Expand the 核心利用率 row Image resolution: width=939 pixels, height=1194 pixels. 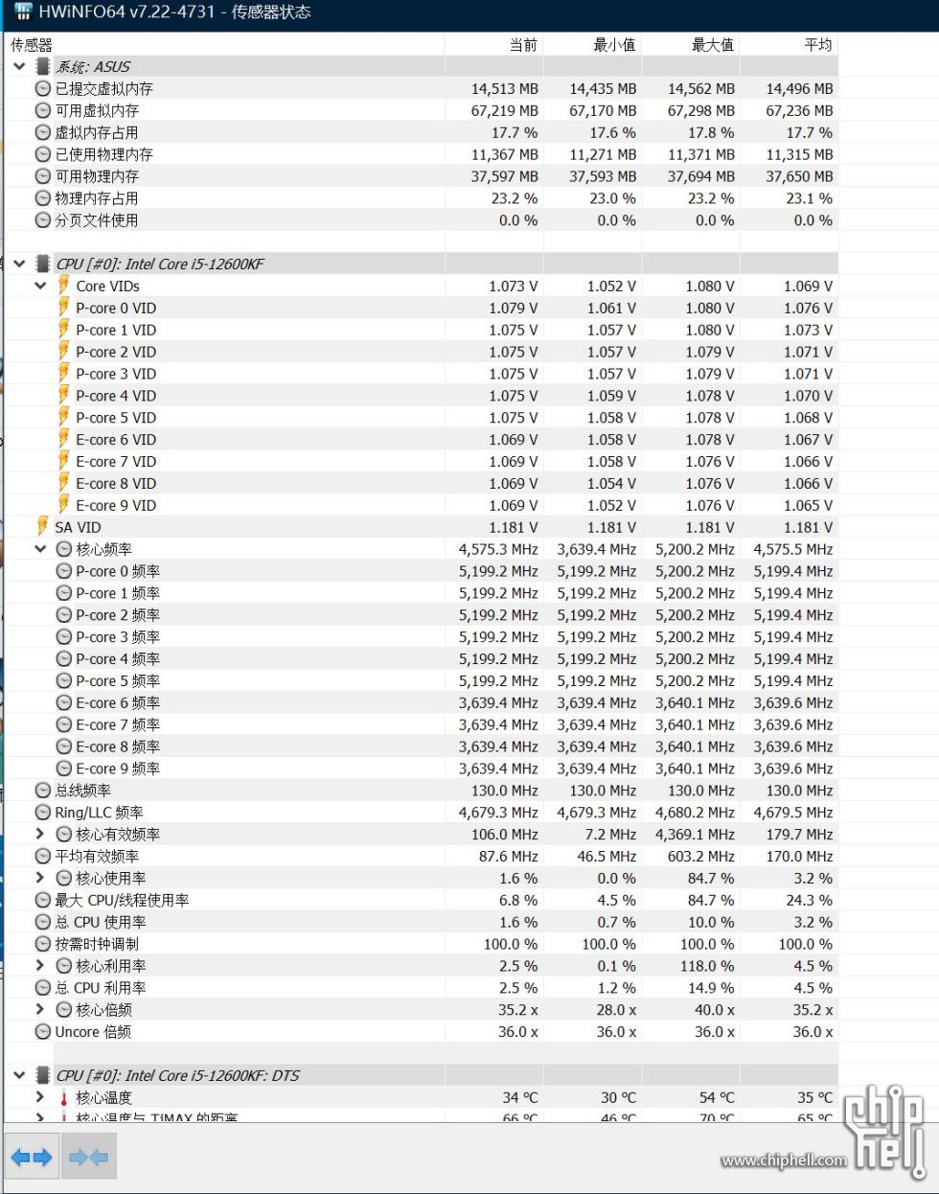click(40, 966)
